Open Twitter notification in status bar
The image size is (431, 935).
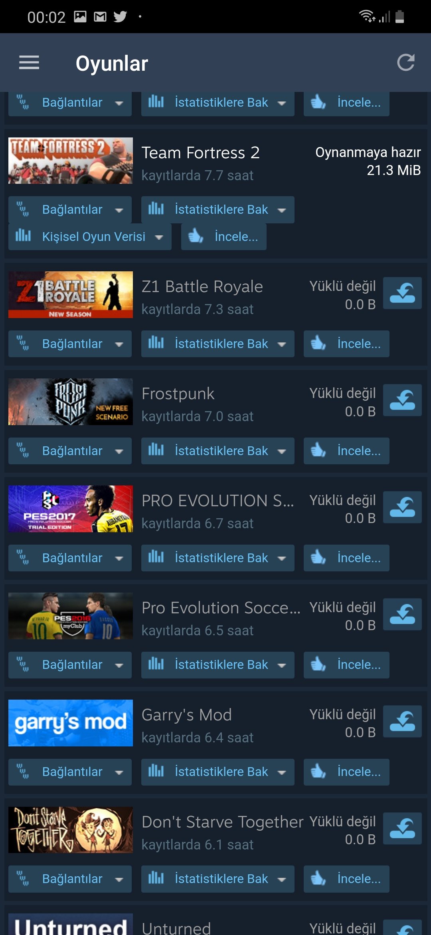click(x=120, y=17)
